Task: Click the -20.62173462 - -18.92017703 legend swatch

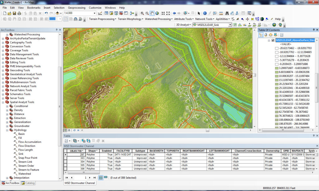Action: 277,48
